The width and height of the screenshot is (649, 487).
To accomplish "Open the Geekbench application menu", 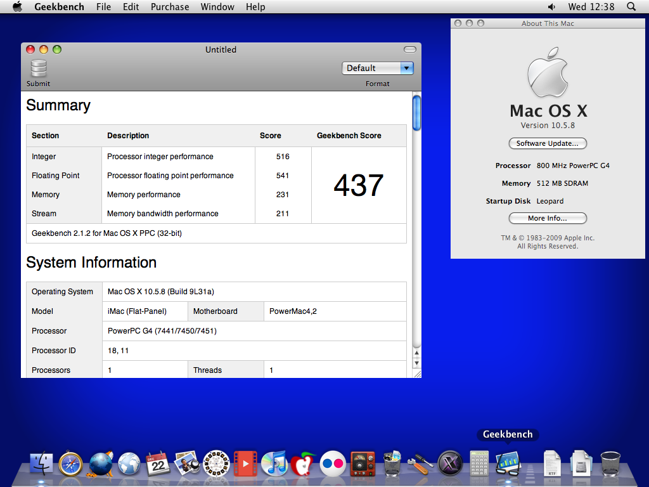I will click(x=59, y=6).
